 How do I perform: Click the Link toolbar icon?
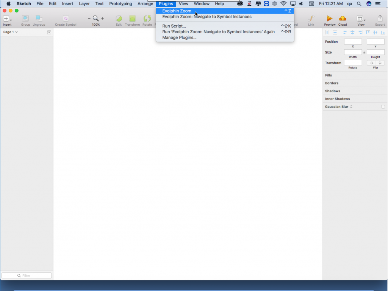pyautogui.click(x=311, y=19)
